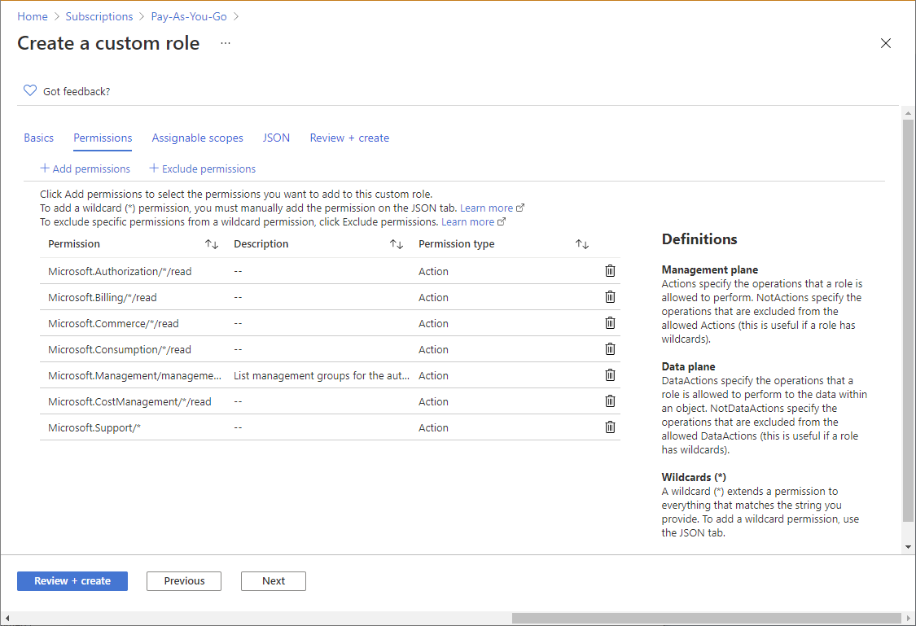Delete the Microsoft.Billing/*/read permission row

pos(610,297)
